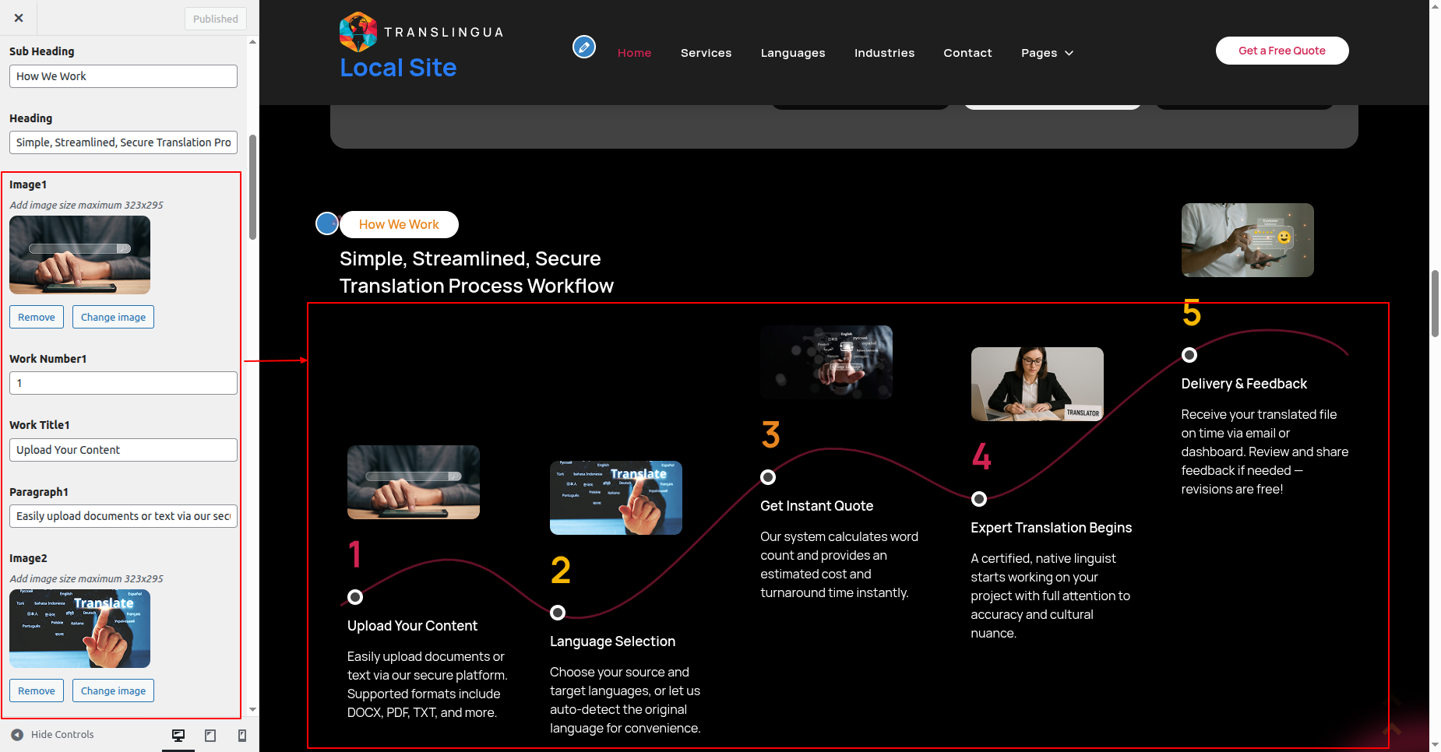Change the Image2 picture

(x=113, y=691)
